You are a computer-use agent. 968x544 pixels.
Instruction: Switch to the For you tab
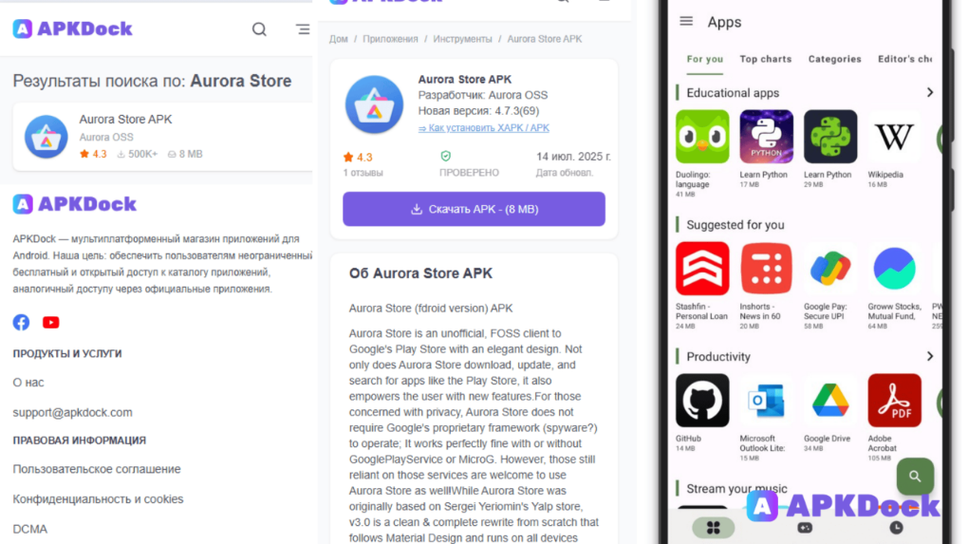coord(704,59)
